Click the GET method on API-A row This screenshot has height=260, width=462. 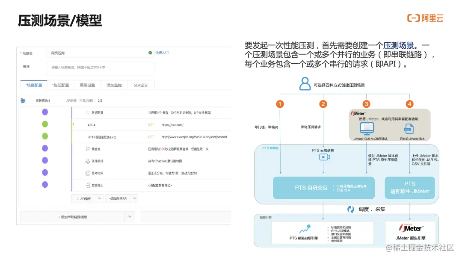[x=151, y=125]
